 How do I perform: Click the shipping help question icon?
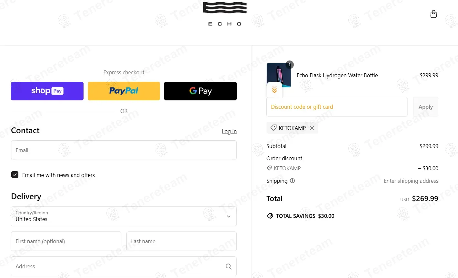pos(292,181)
